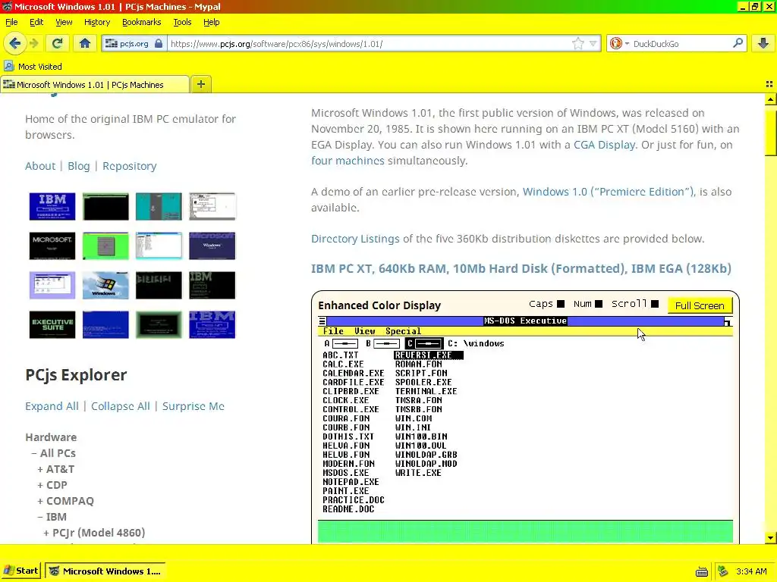Select drive A icon

click(x=341, y=343)
